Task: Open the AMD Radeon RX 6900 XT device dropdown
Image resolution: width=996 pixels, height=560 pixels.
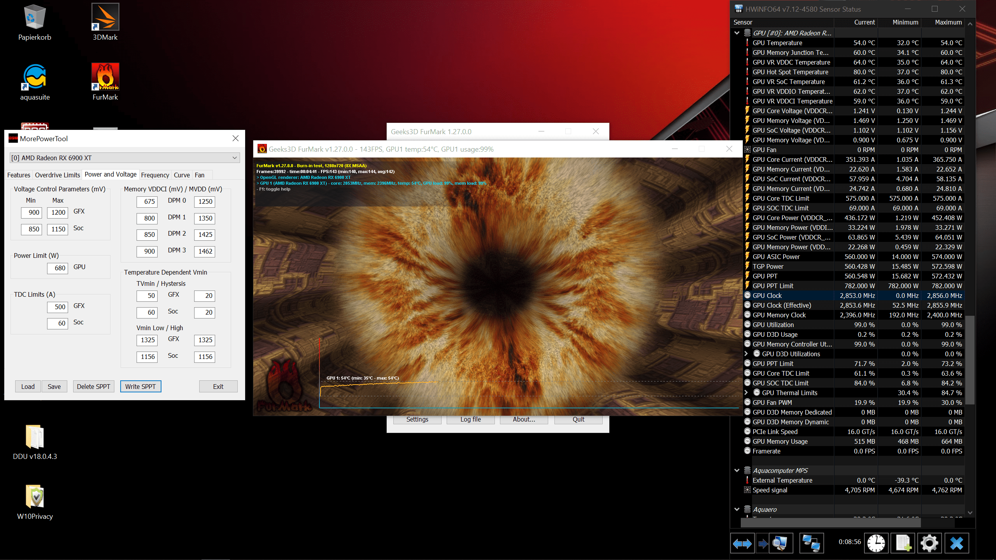Action: [124, 158]
